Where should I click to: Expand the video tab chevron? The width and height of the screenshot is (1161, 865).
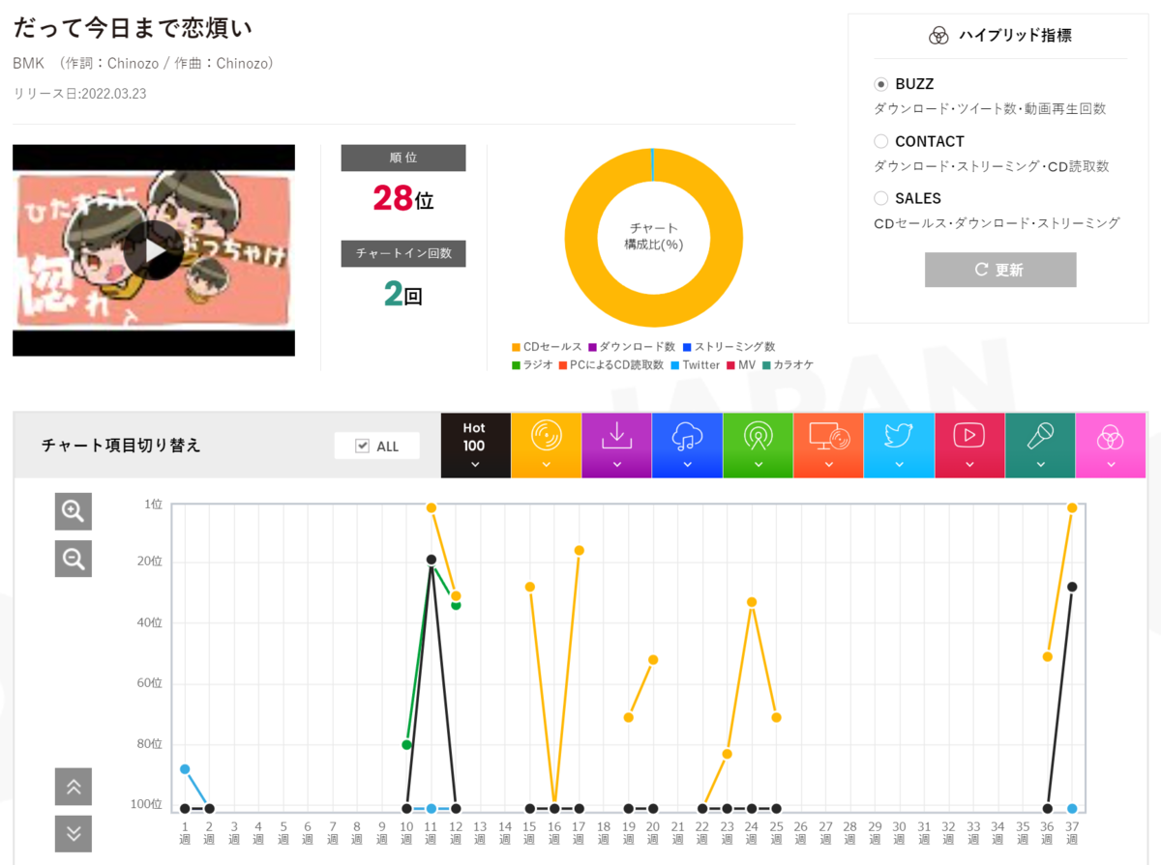click(969, 465)
